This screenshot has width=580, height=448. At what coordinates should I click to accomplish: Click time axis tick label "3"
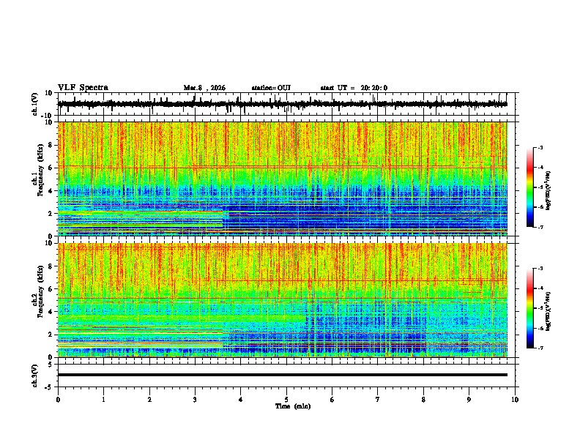196,400
